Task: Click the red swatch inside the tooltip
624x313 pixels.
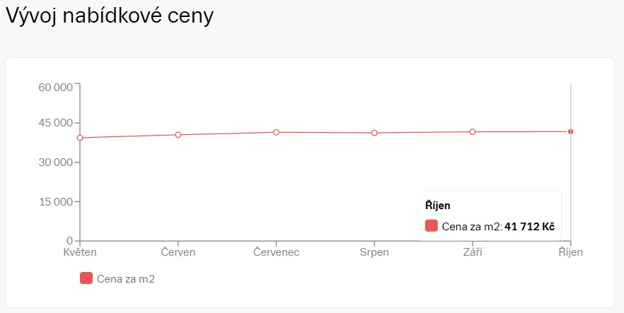Action: (x=432, y=226)
